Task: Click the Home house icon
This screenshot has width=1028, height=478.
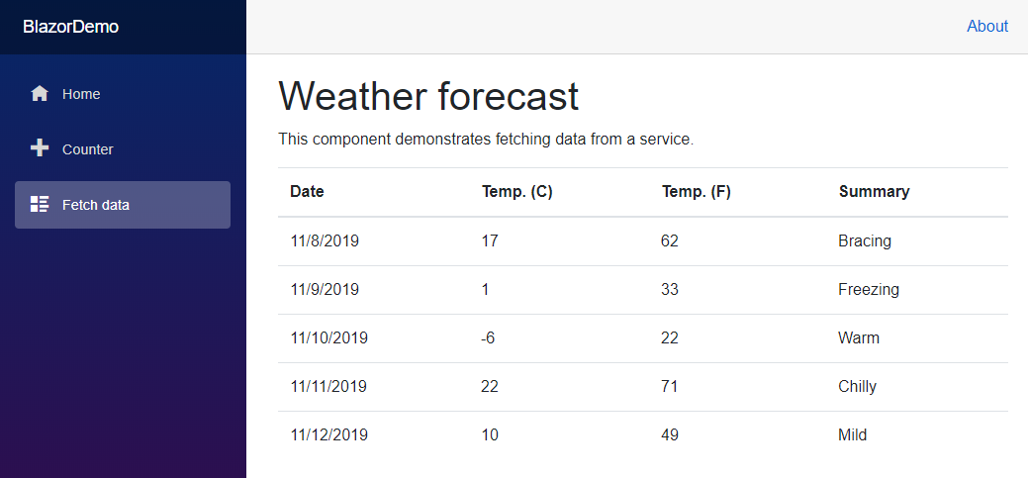Action: click(x=40, y=94)
